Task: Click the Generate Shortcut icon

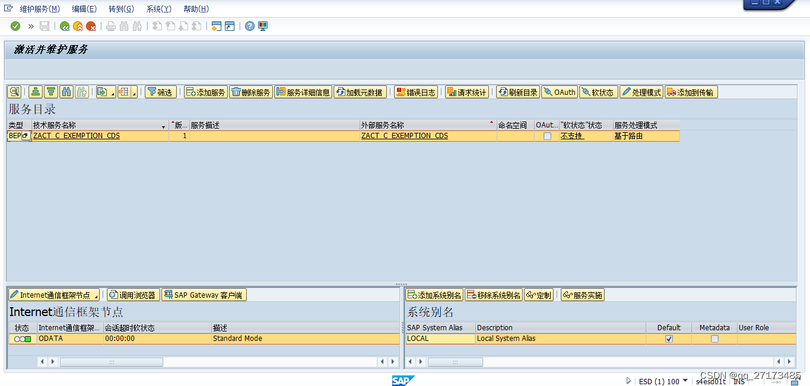Action: (230, 26)
